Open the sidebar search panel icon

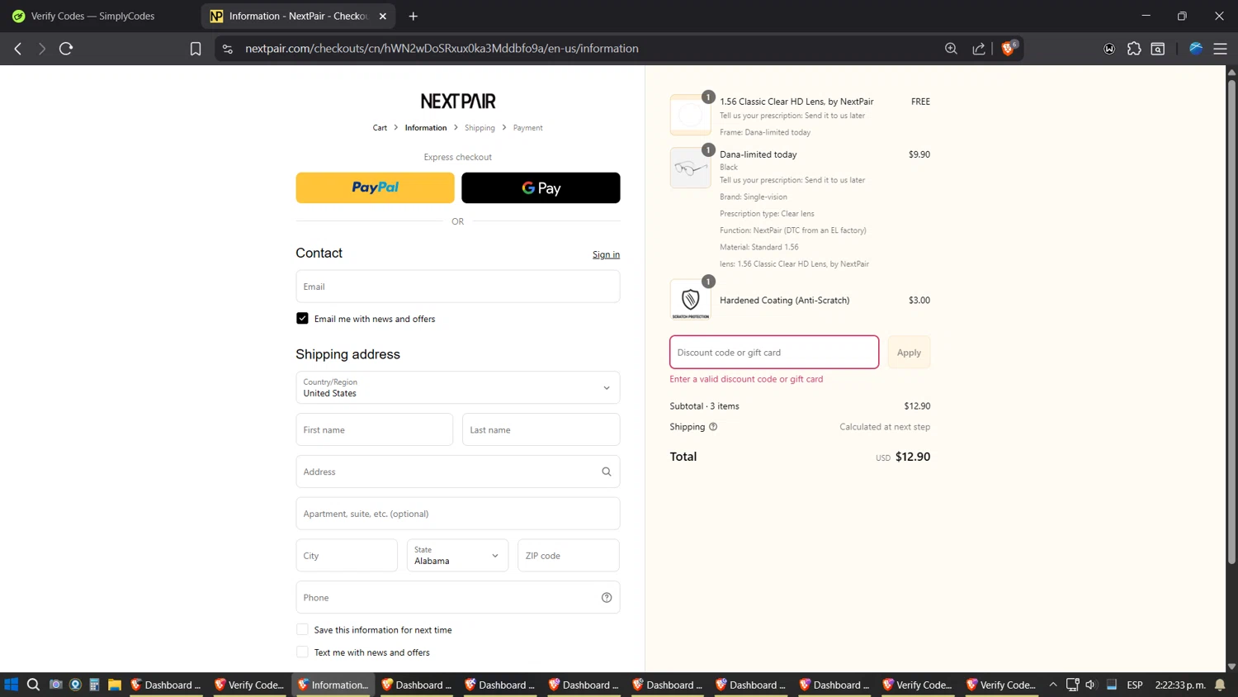point(1158,49)
